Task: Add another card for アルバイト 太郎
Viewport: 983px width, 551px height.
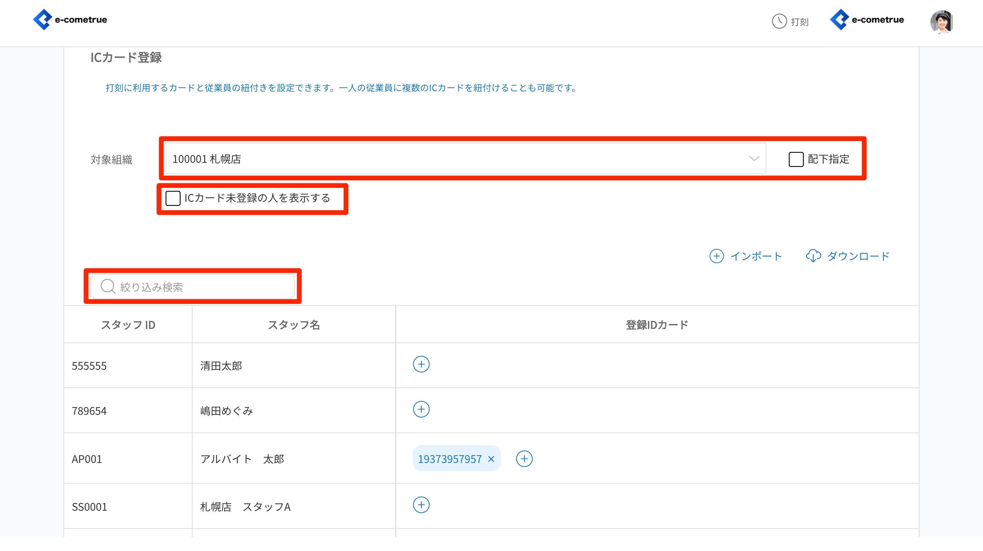Action: [524, 459]
